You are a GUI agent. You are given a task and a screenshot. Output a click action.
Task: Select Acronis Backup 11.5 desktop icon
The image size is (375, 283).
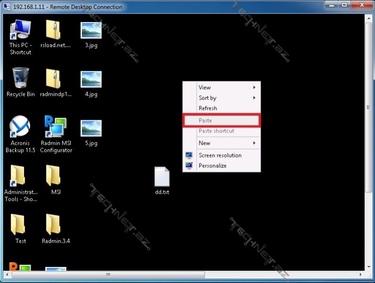pyautogui.click(x=20, y=126)
